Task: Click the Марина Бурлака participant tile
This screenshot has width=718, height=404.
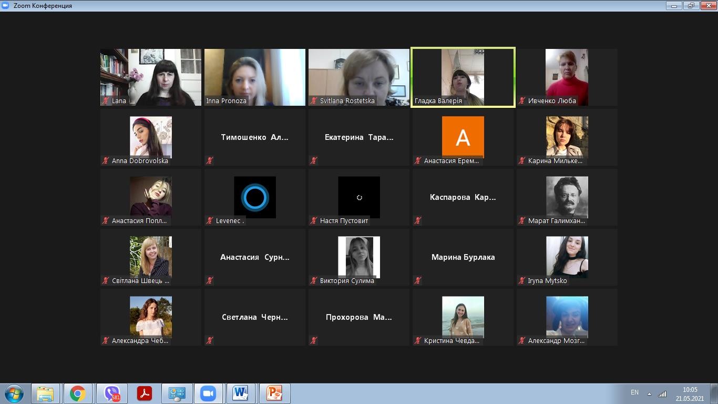Action: tap(463, 257)
